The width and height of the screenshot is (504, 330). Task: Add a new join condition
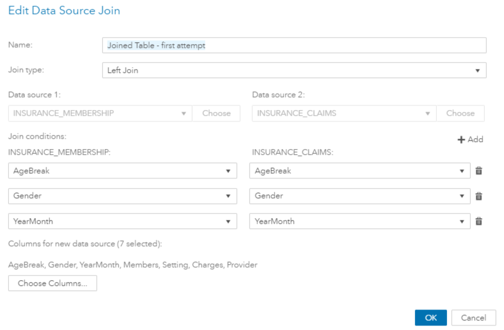pyautogui.click(x=470, y=139)
